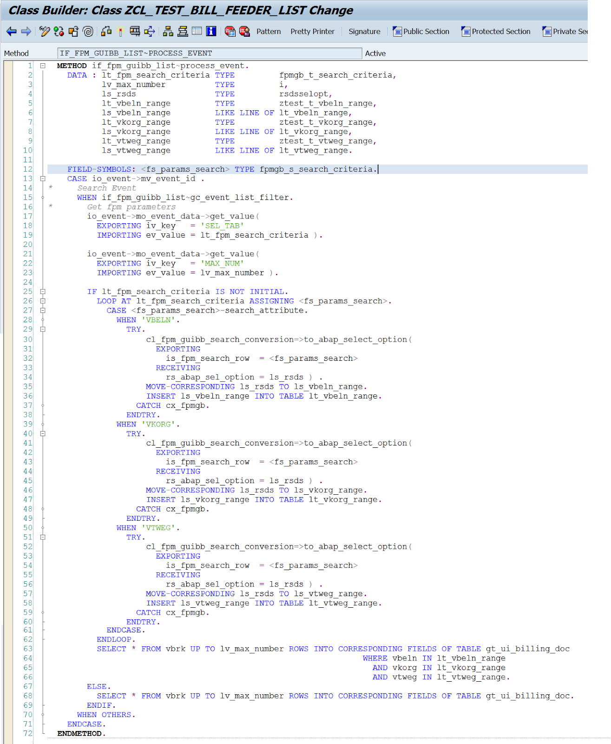This screenshot has width=611, height=744.
Task: Click the Test/Execute icon
Action: pos(135,31)
